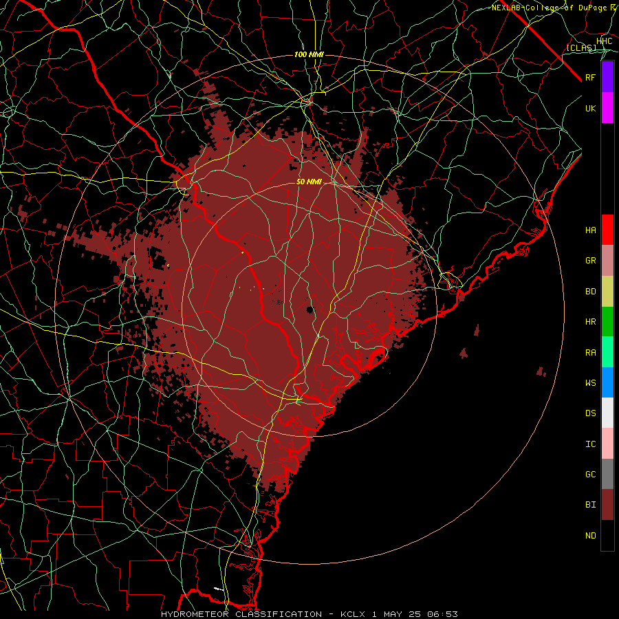This screenshot has width=619, height=619.
Task: Click the small black radar site dot
Action: (310, 309)
